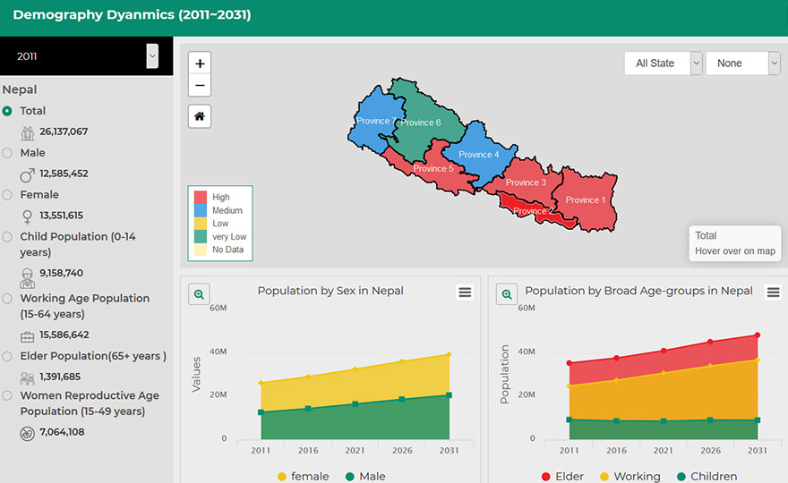Click the elder population icon

point(27,378)
